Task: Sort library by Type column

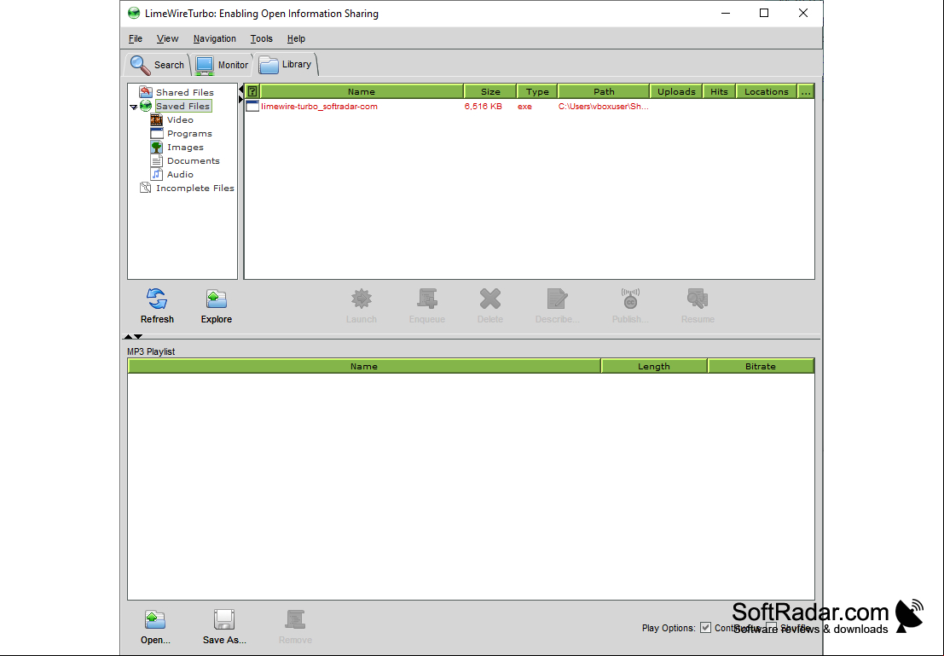Action: click(x=537, y=91)
